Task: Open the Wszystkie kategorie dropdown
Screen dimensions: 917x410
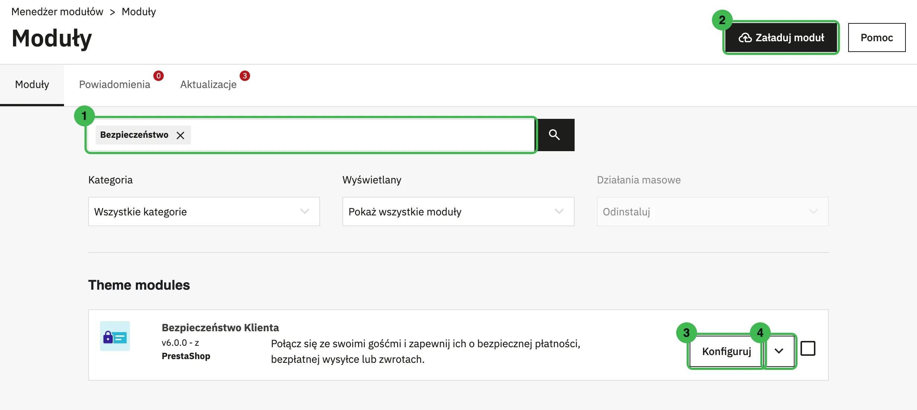Action: [204, 212]
